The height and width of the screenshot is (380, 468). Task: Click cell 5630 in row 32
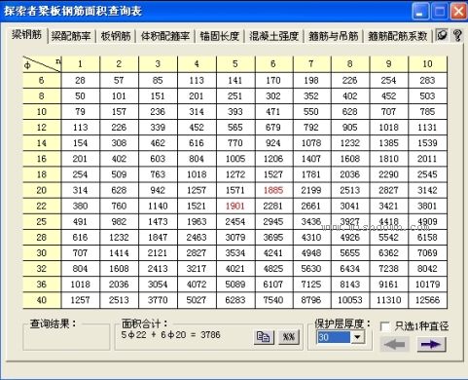tap(311, 269)
